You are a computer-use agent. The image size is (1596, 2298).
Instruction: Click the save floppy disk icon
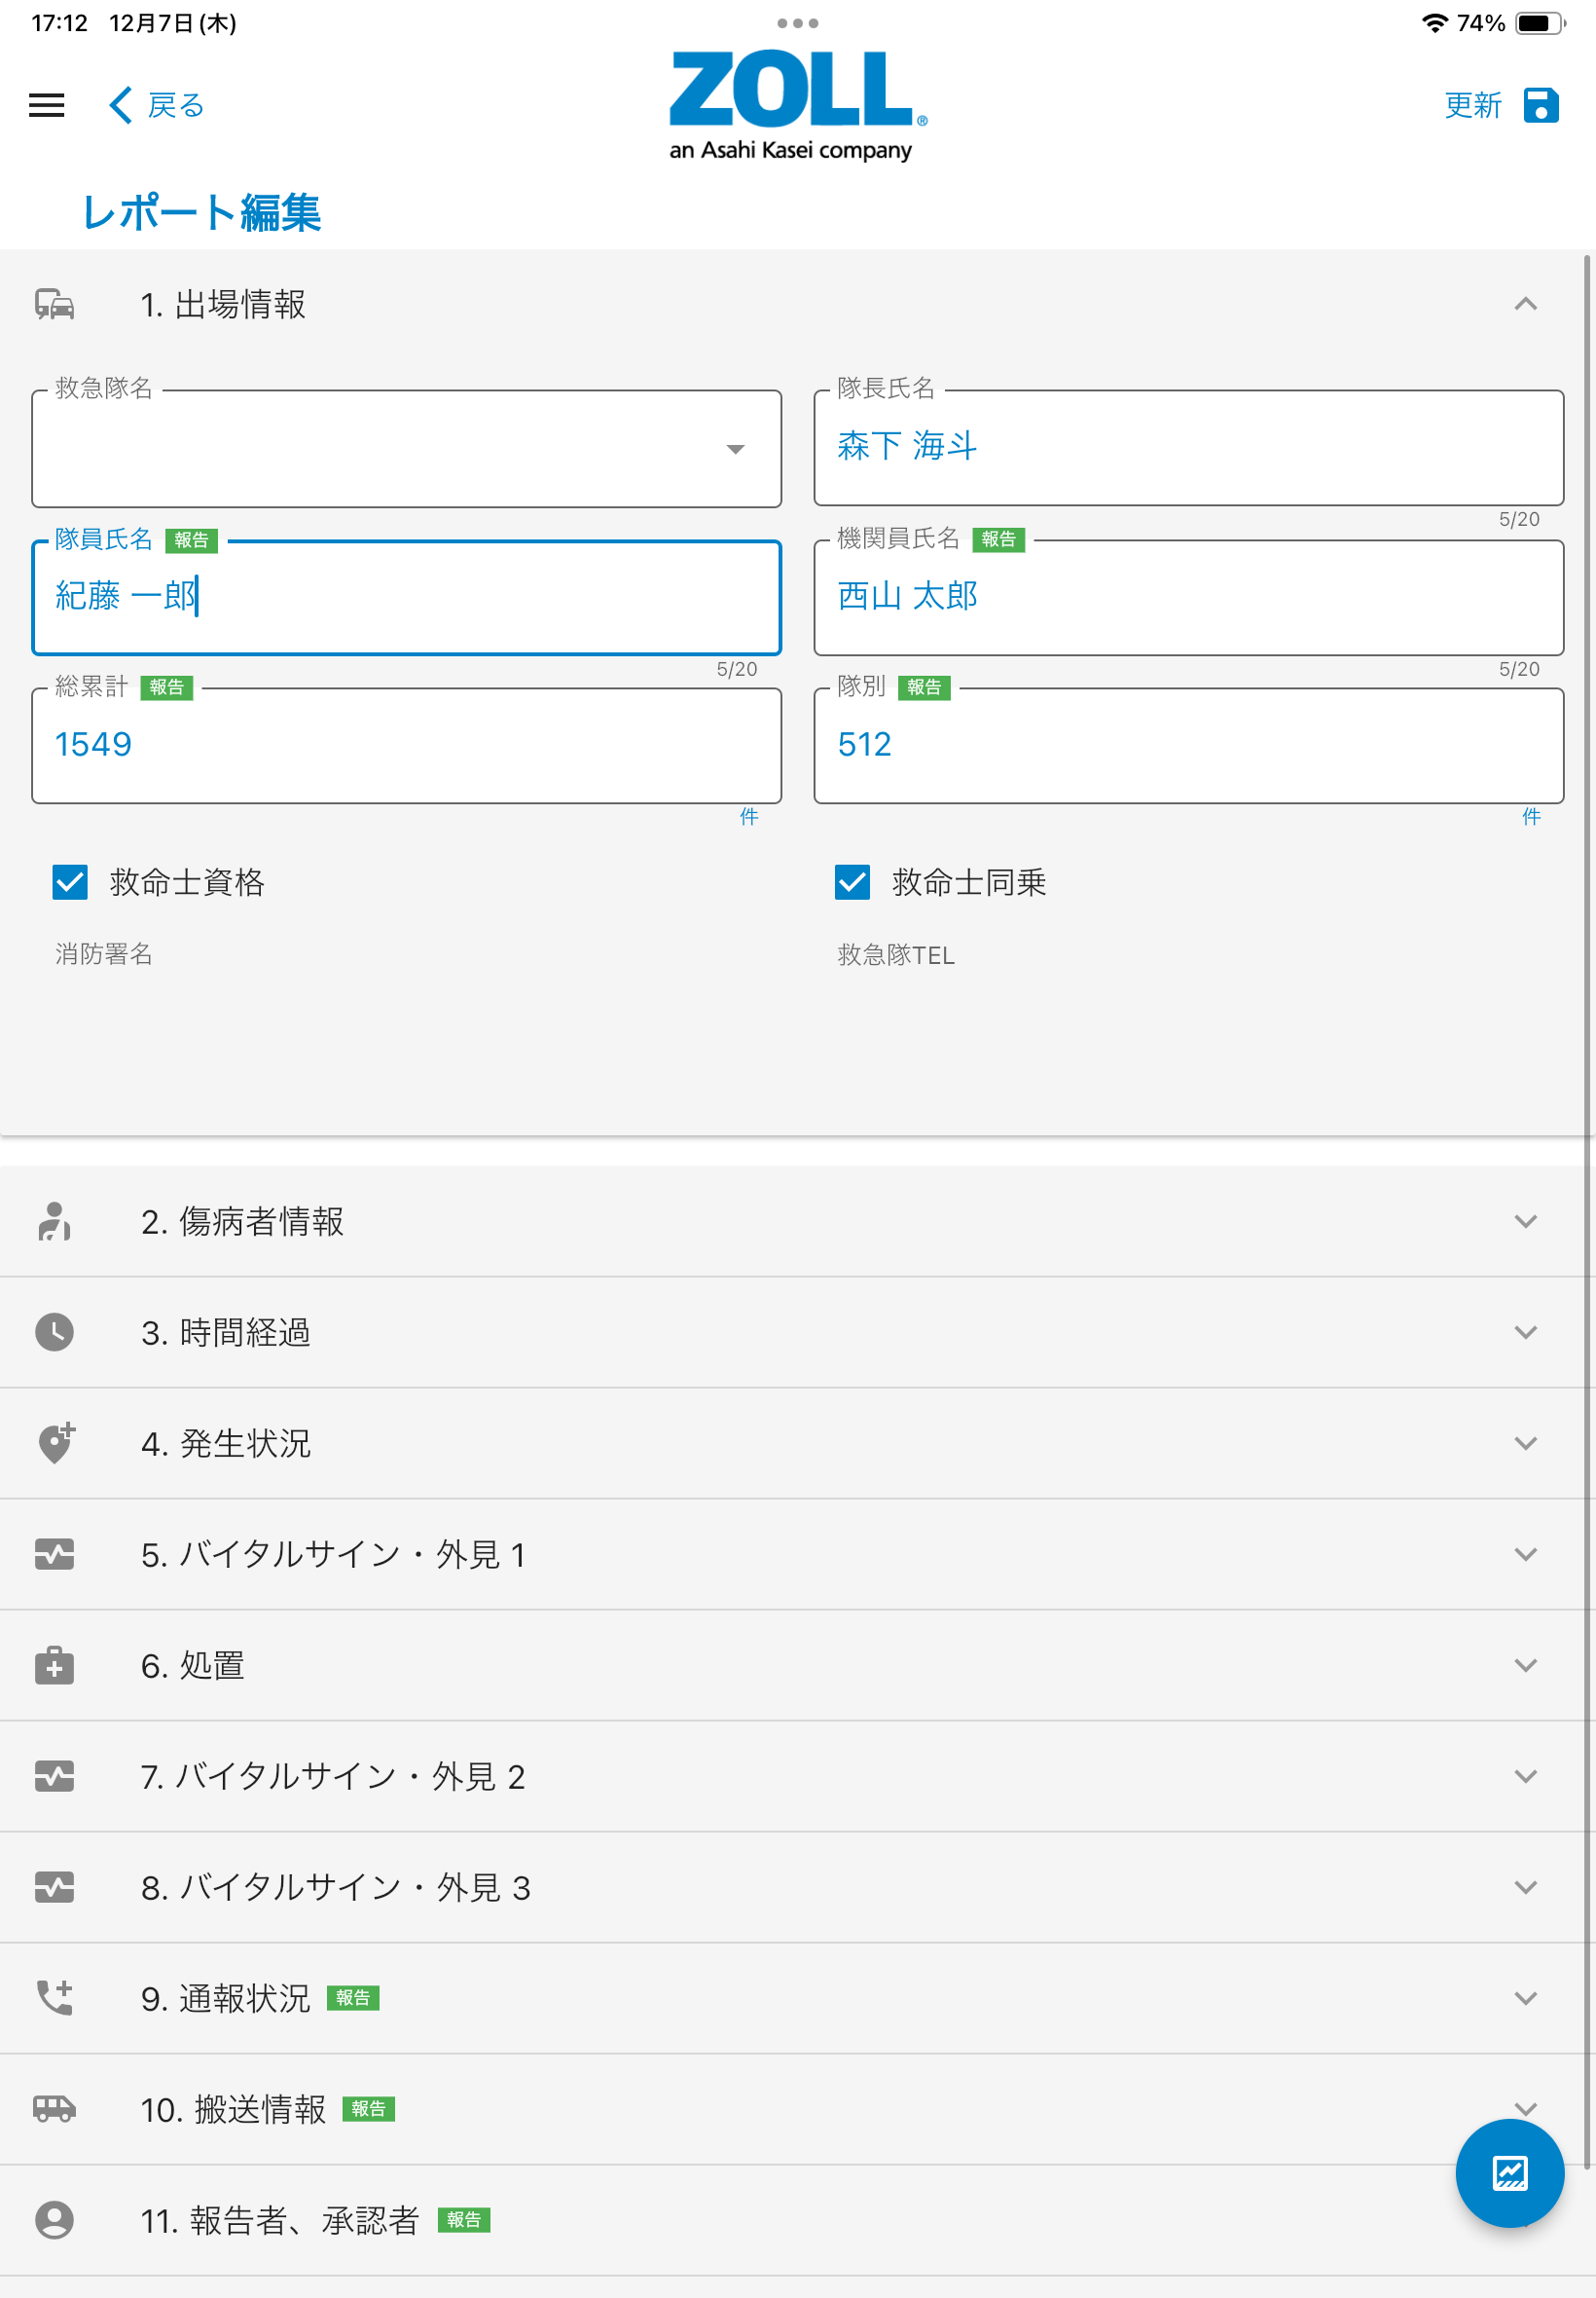[x=1541, y=105]
